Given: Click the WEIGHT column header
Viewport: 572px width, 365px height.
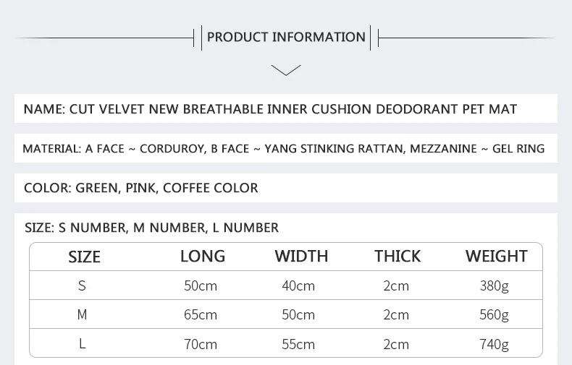Looking at the screenshot, I should tap(497, 256).
